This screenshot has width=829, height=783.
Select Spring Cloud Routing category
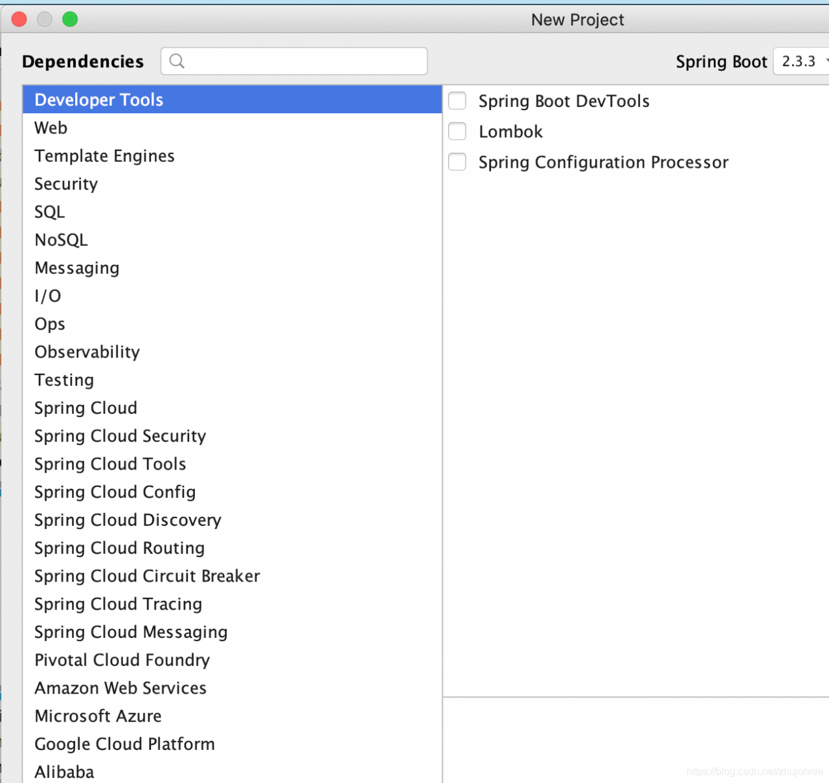[x=233, y=548]
